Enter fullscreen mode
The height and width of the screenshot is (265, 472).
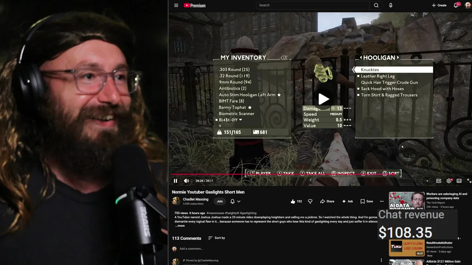point(469,181)
